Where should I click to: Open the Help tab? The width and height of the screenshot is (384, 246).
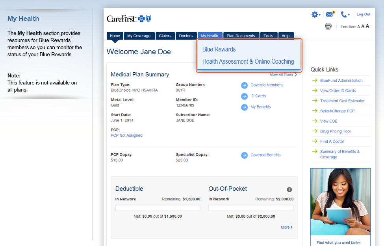pyautogui.click(x=286, y=36)
